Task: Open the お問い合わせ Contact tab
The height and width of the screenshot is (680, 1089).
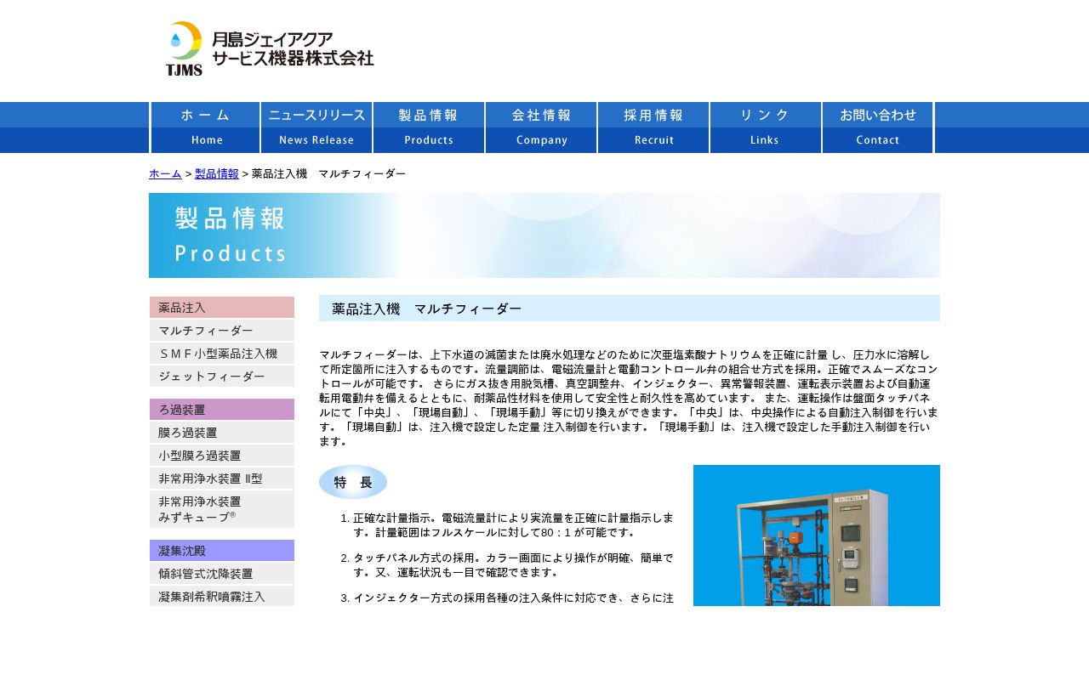Action: [878, 127]
